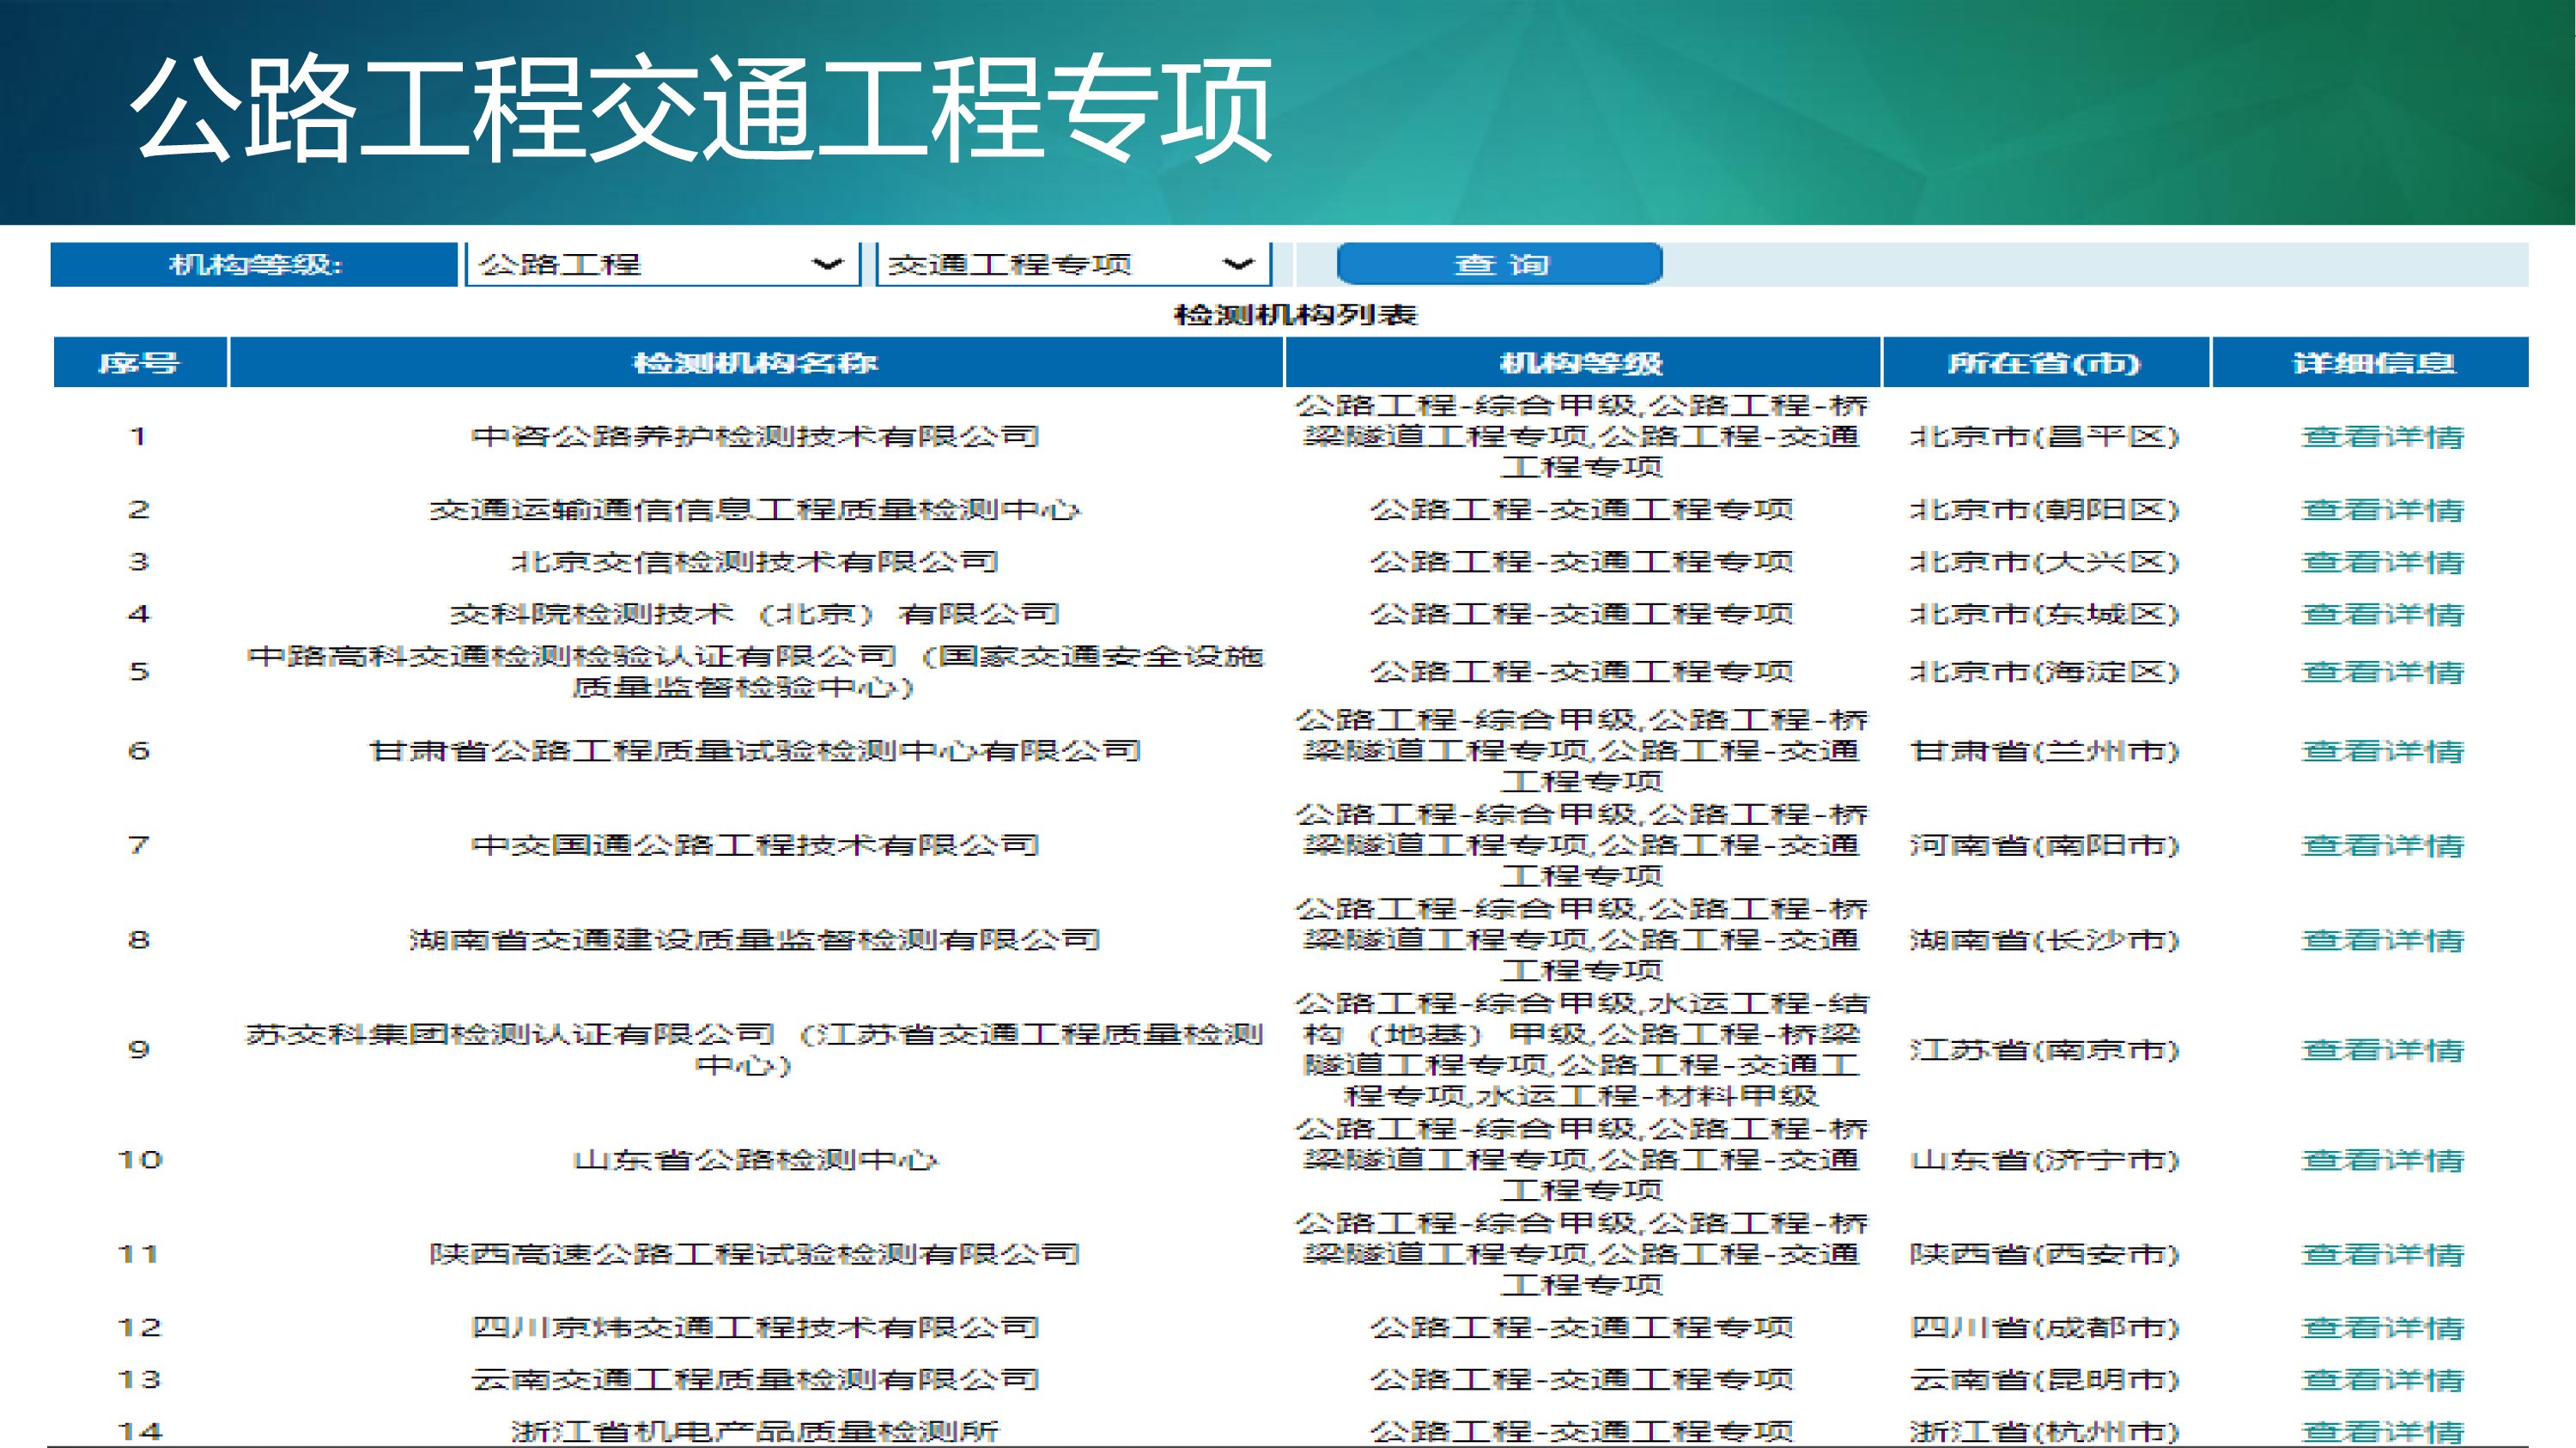Open 查看详情 for 中交国通公路工程技术有限公司
Viewport: 2576px width, 1448px height.
tap(2382, 845)
